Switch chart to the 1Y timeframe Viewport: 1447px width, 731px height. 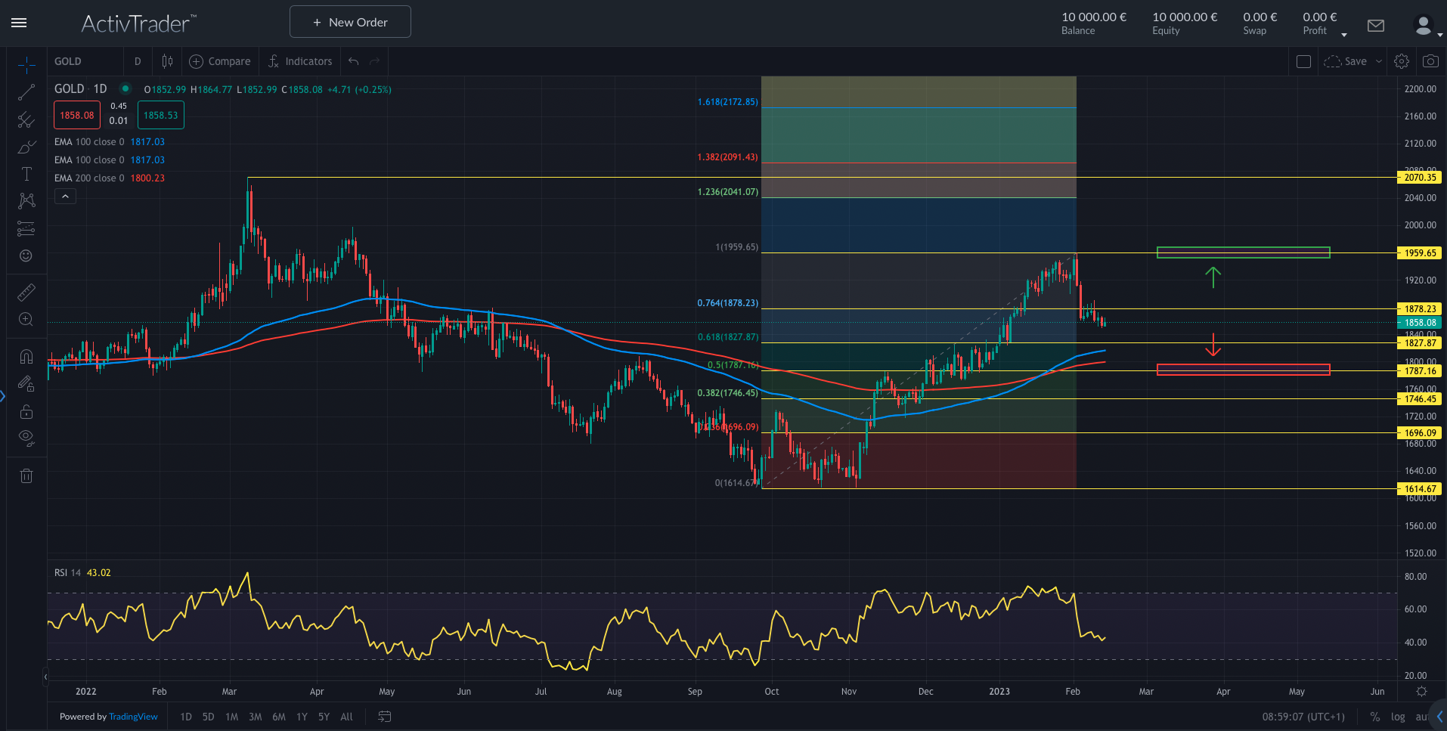(x=301, y=717)
